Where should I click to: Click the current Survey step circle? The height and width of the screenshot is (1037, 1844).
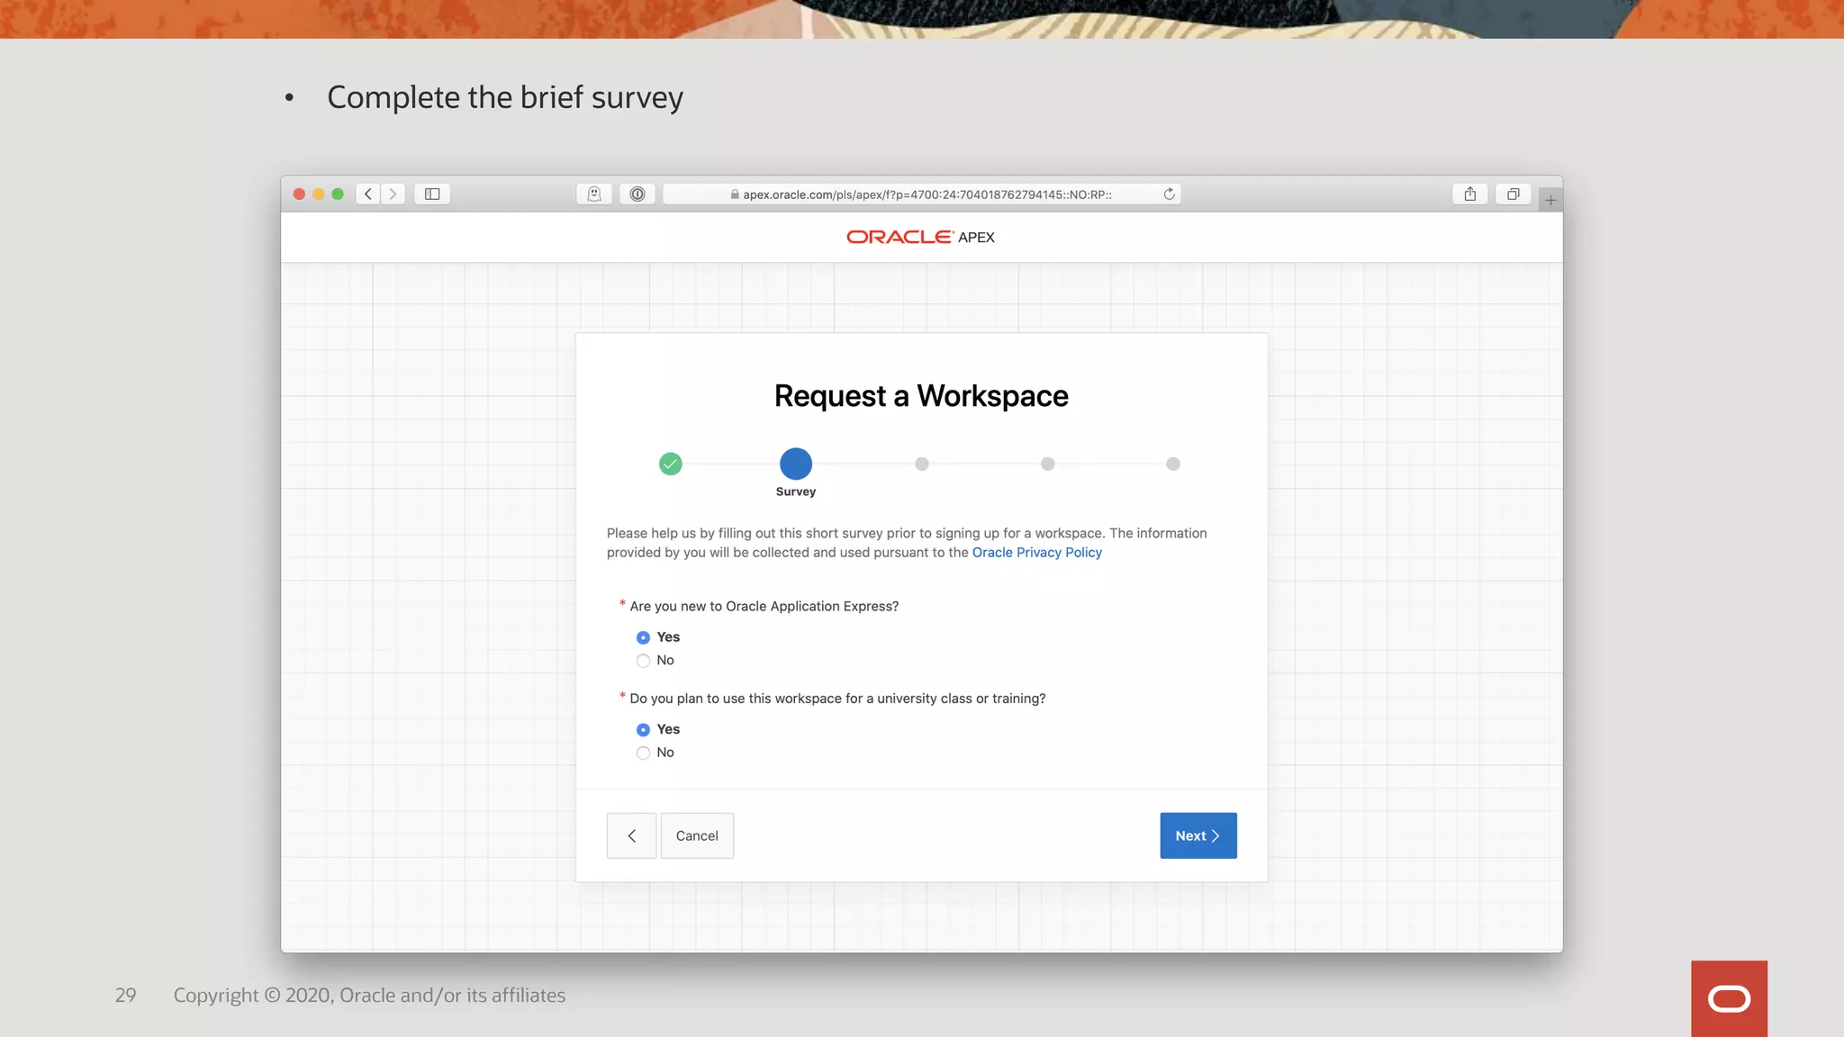[796, 464]
